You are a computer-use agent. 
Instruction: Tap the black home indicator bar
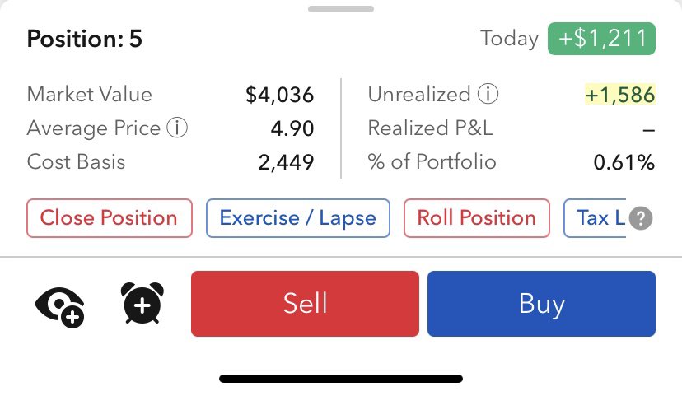(341, 379)
